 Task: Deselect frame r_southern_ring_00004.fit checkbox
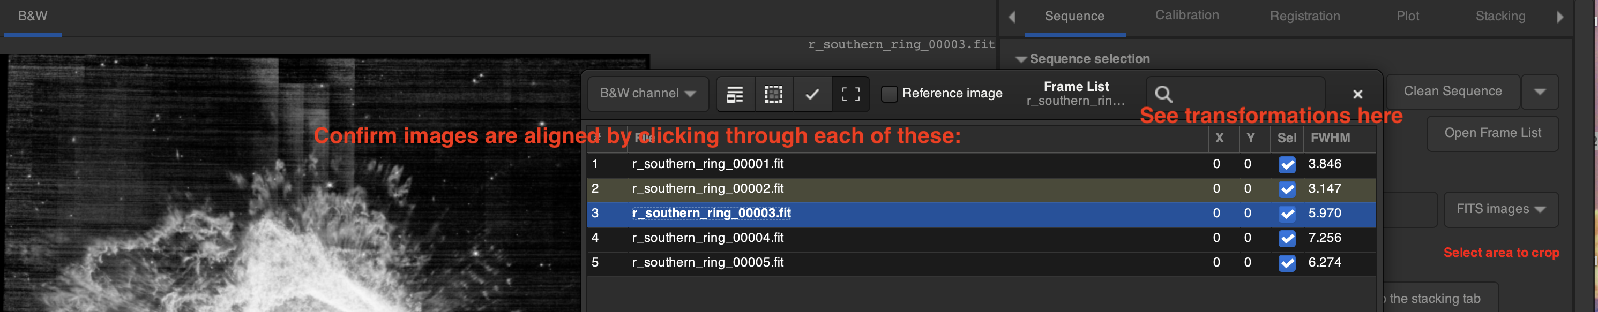1287,238
